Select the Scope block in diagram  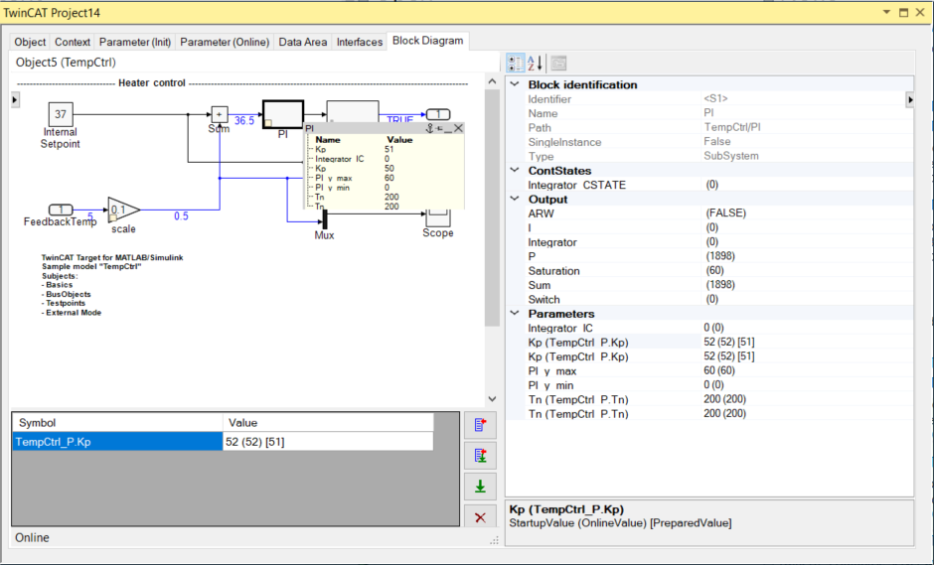tap(438, 216)
